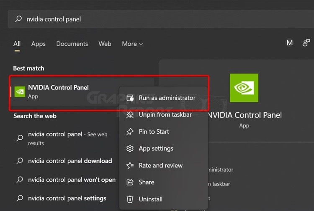Click the search field containing nvidia control panel
This screenshot has width=314, height=211.
(161, 19)
